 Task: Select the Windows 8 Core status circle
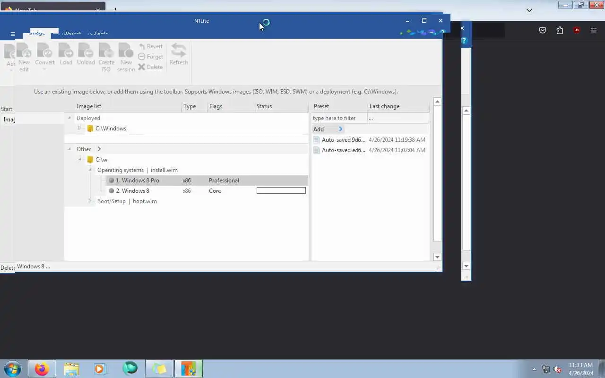point(112,191)
